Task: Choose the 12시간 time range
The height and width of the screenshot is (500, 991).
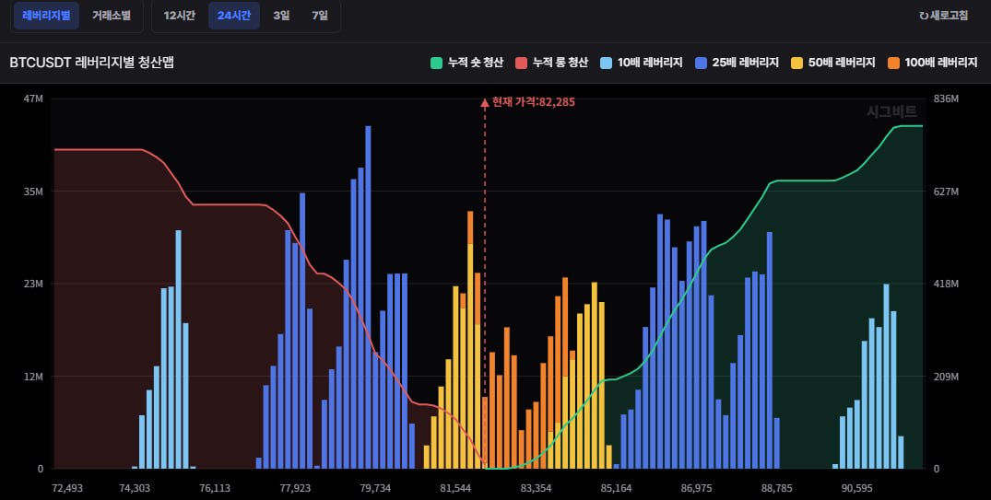Action: [x=180, y=15]
